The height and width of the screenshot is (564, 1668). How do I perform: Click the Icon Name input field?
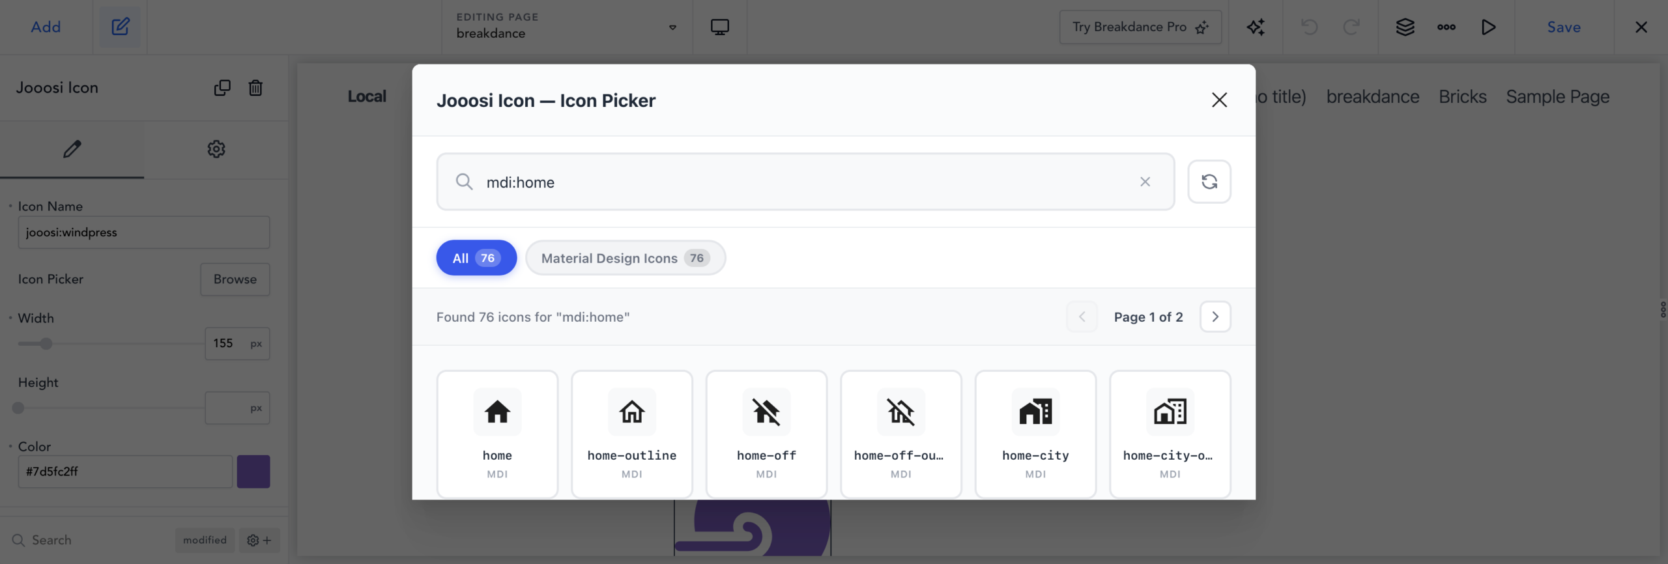point(144,233)
